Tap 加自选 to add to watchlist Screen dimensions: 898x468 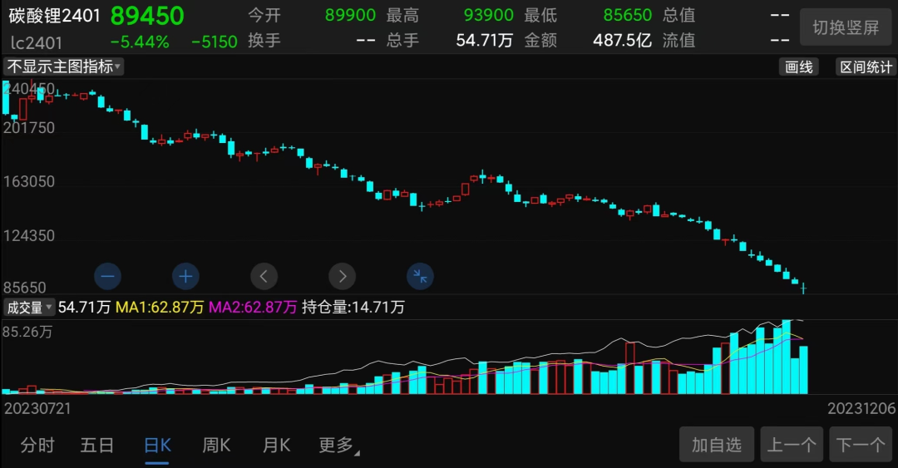pos(717,445)
